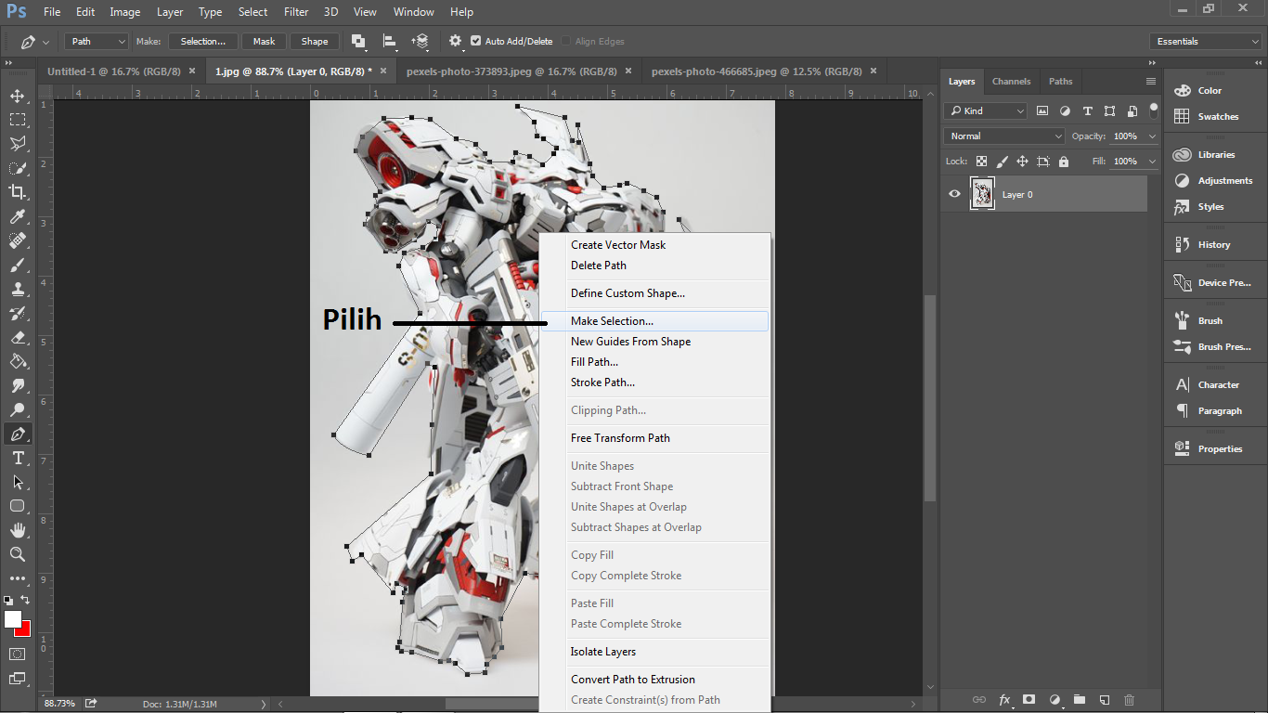Expand the Opacity slider dropdown arrow
This screenshot has height=713, width=1268.
[x=1152, y=136]
